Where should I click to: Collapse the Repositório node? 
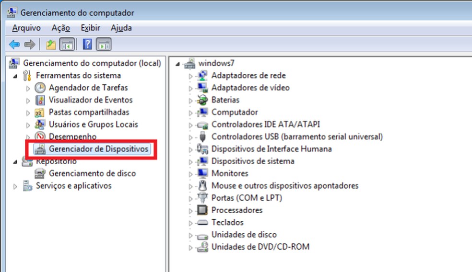[x=15, y=162]
